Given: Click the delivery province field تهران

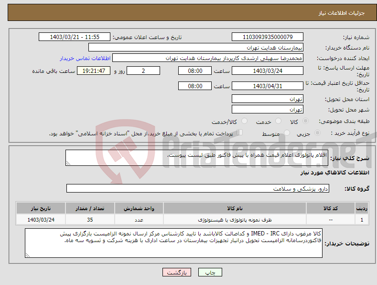Looking at the screenshot, I should tap(268, 99).
